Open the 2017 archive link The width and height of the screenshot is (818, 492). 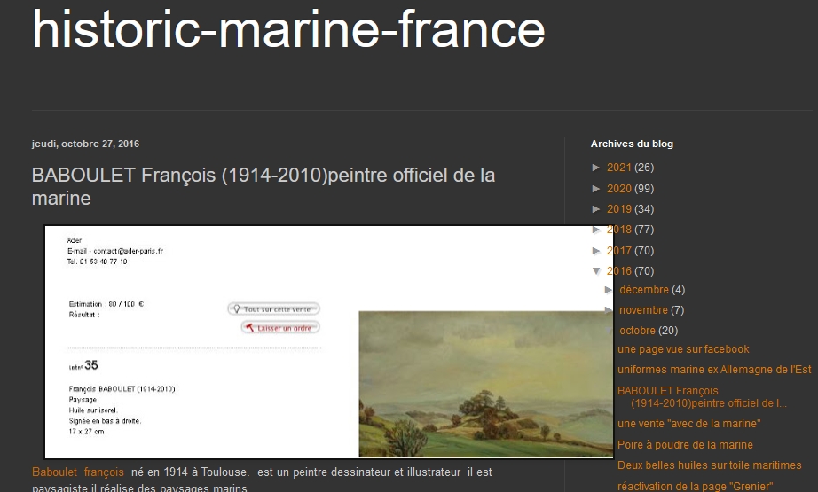(x=619, y=251)
